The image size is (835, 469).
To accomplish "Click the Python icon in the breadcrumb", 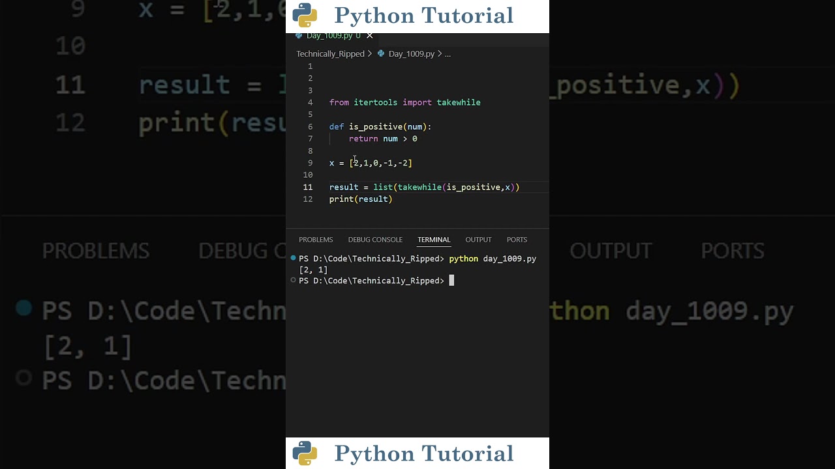I will pos(381,54).
